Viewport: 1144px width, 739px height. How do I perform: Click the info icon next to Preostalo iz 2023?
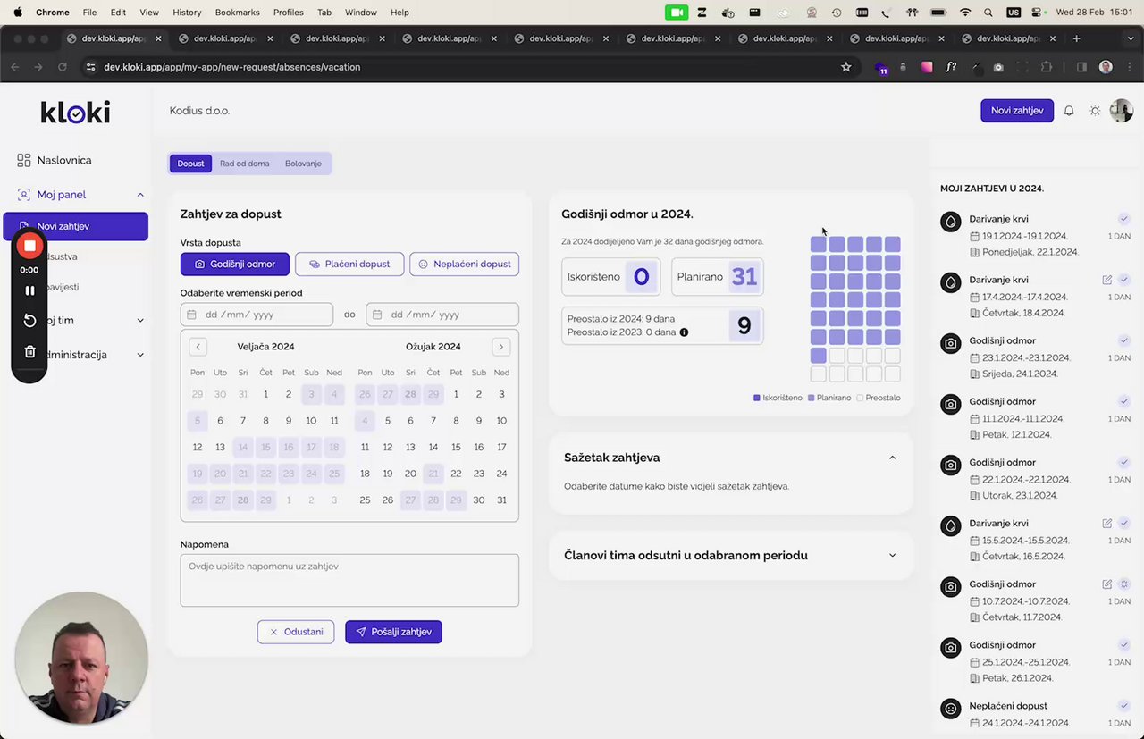(684, 332)
